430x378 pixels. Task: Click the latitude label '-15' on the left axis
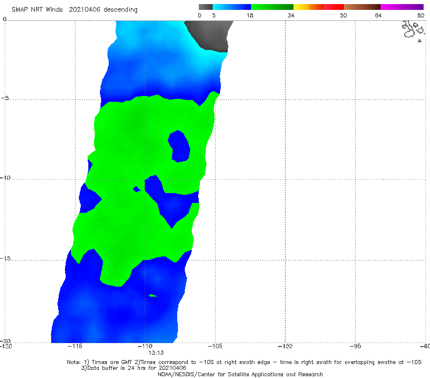point(5,258)
